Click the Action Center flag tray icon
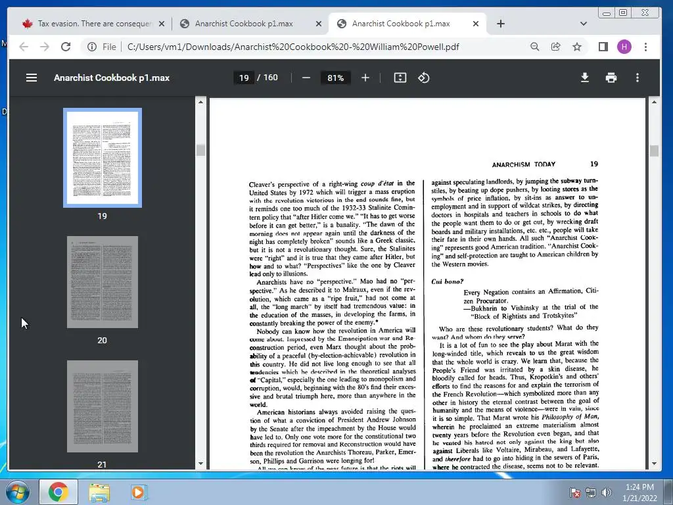 tap(574, 493)
